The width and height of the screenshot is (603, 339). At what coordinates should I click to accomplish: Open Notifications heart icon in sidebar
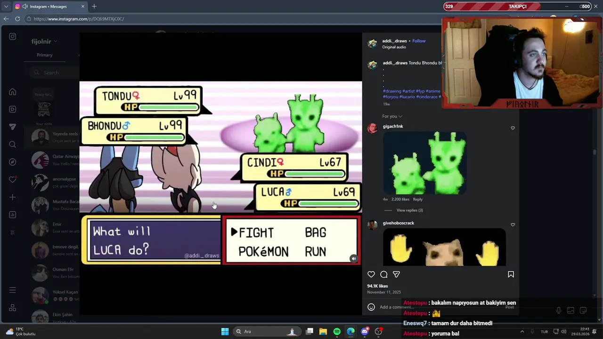(13, 179)
